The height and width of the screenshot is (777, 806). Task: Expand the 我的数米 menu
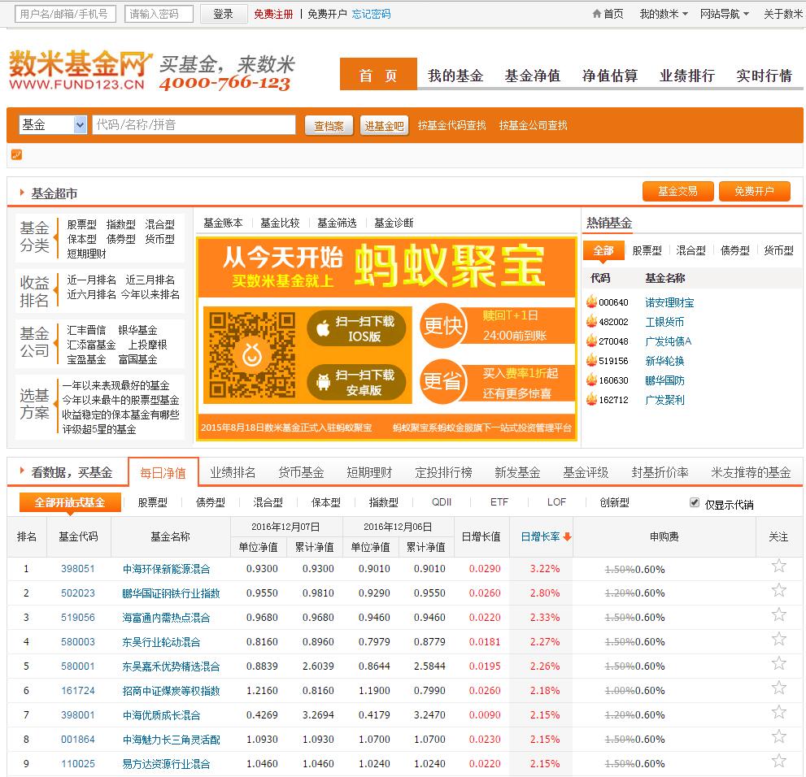[663, 14]
